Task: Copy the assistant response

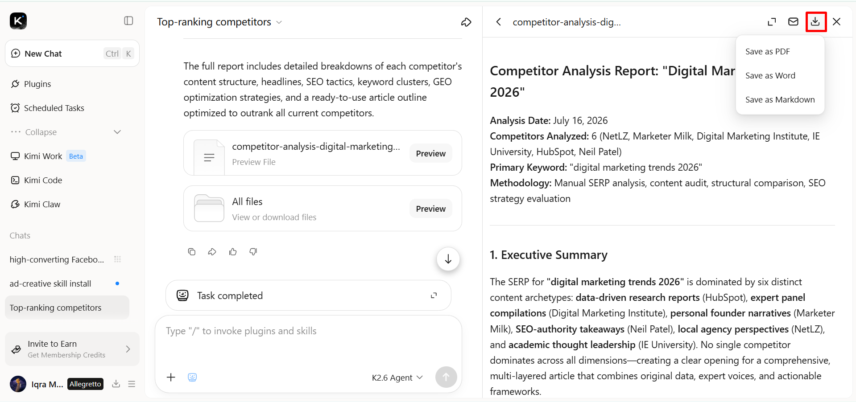Action: pyautogui.click(x=192, y=252)
